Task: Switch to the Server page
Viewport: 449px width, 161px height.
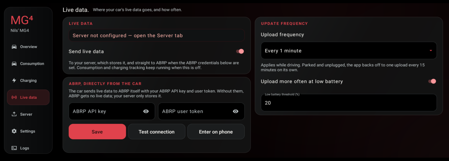Action: click(28, 114)
